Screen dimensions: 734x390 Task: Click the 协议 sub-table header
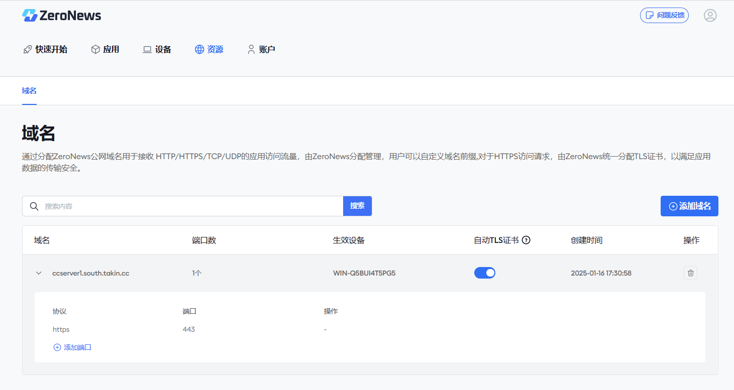click(59, 311)
